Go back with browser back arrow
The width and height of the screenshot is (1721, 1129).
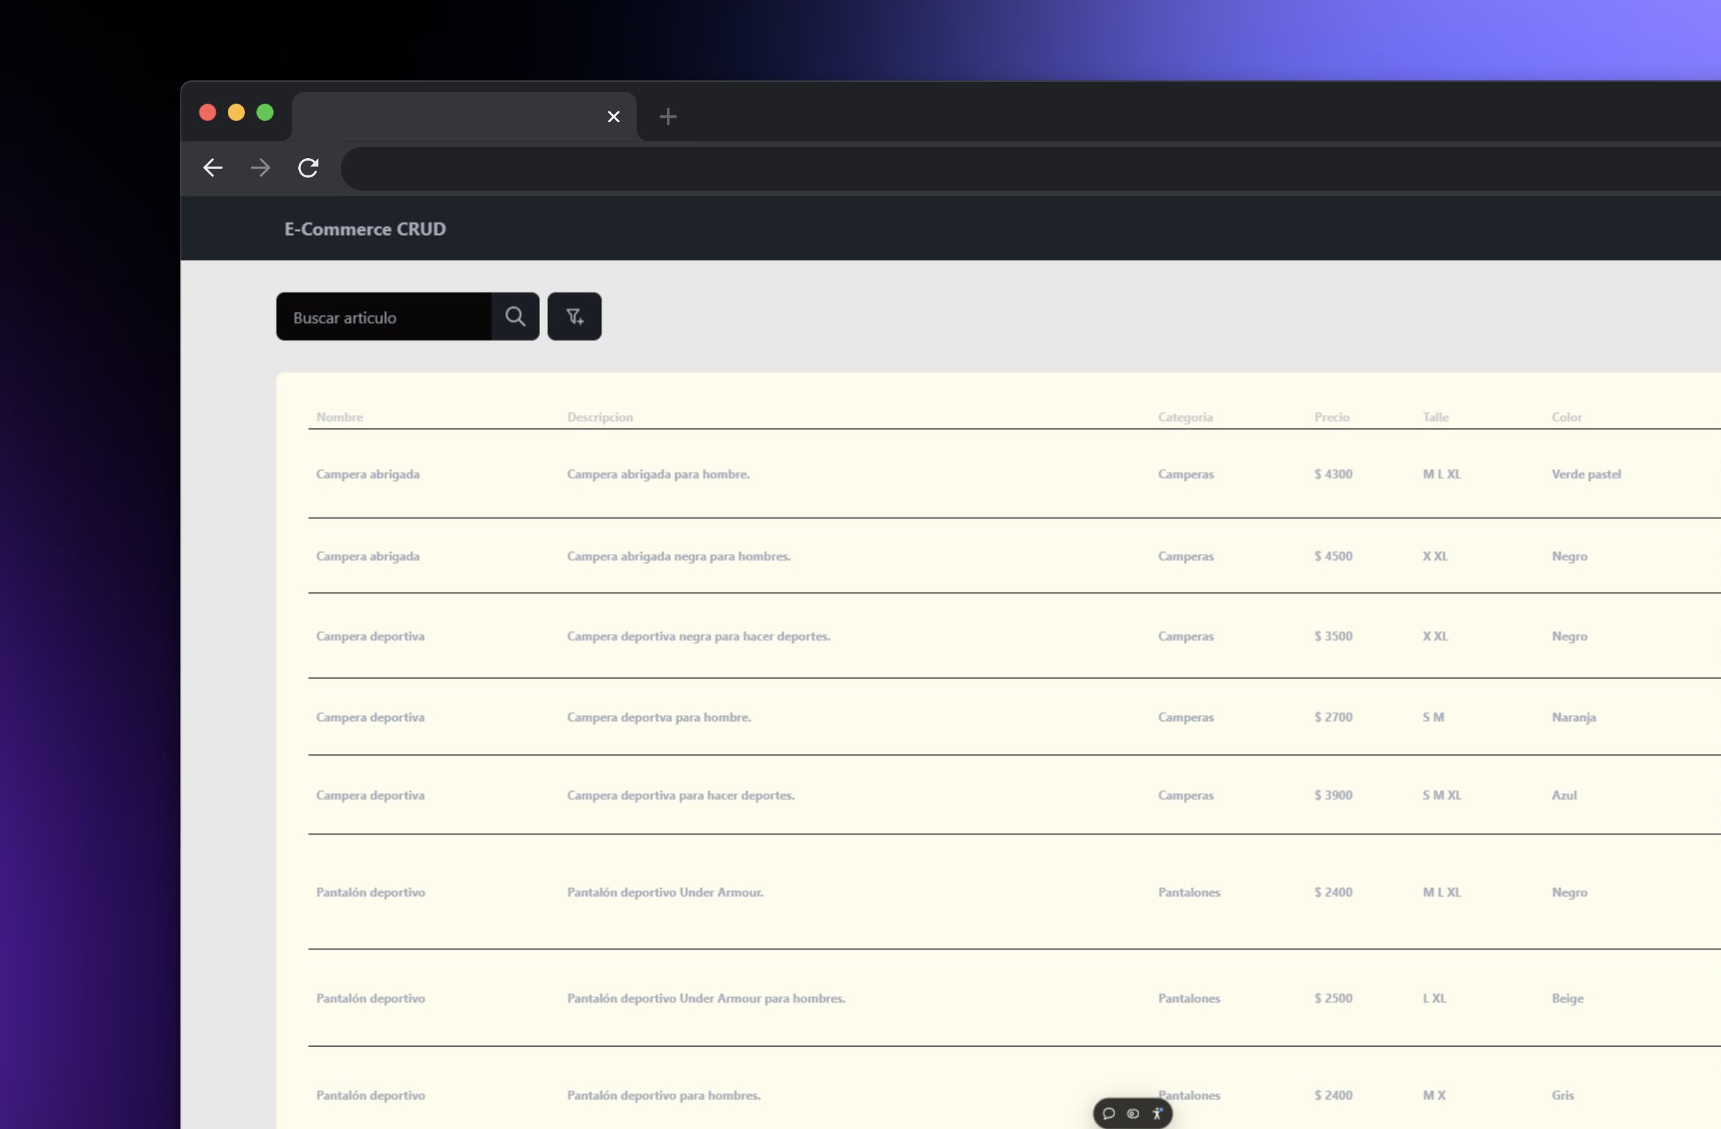tap(213, 167)
